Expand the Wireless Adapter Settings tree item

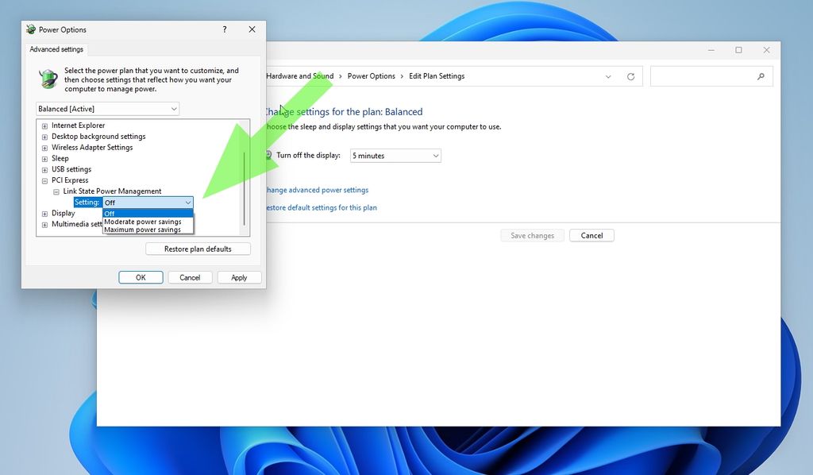point(45,147)
